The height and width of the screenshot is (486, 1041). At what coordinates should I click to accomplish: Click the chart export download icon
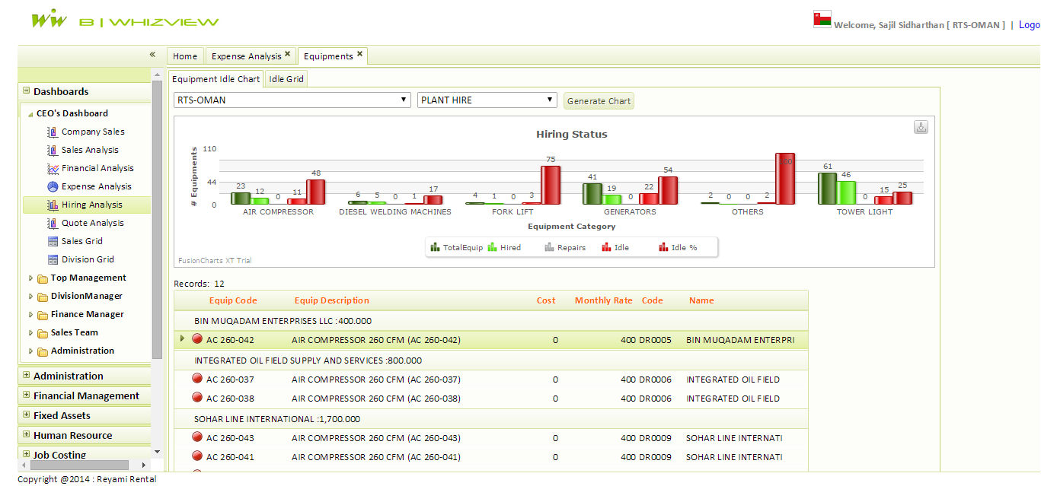(x=921, y=128)
